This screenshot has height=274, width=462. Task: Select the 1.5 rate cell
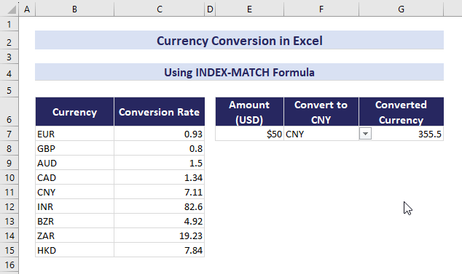click(160, 163)
